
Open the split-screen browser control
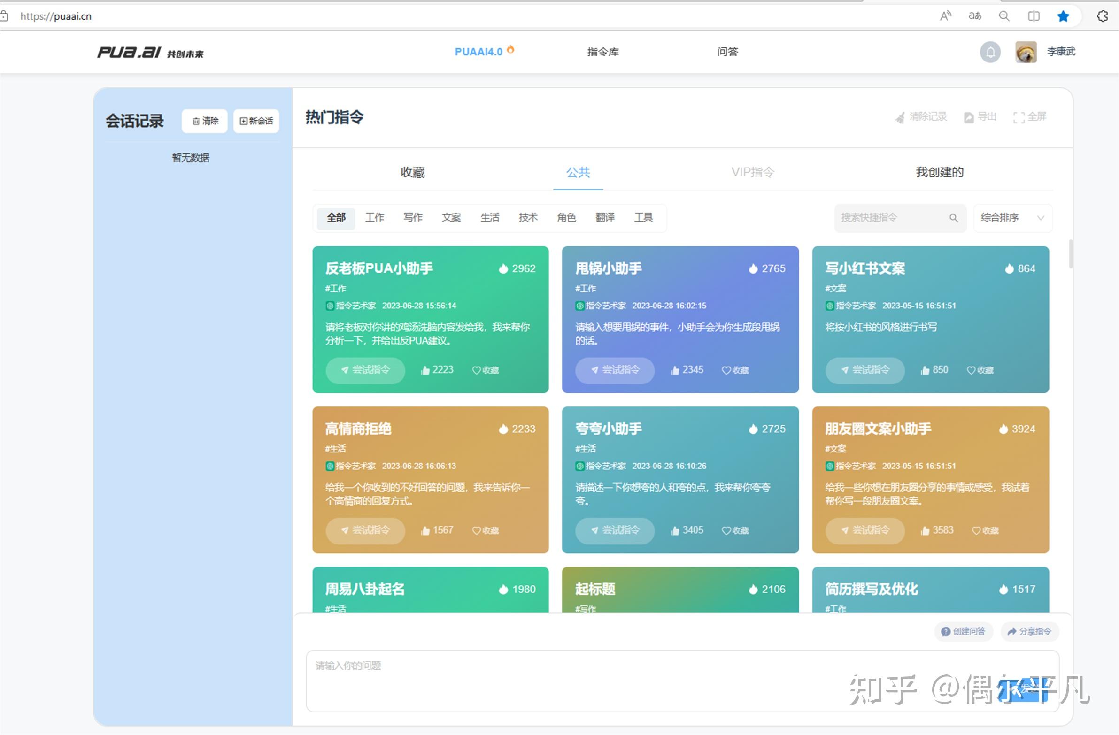point(1034,16)
